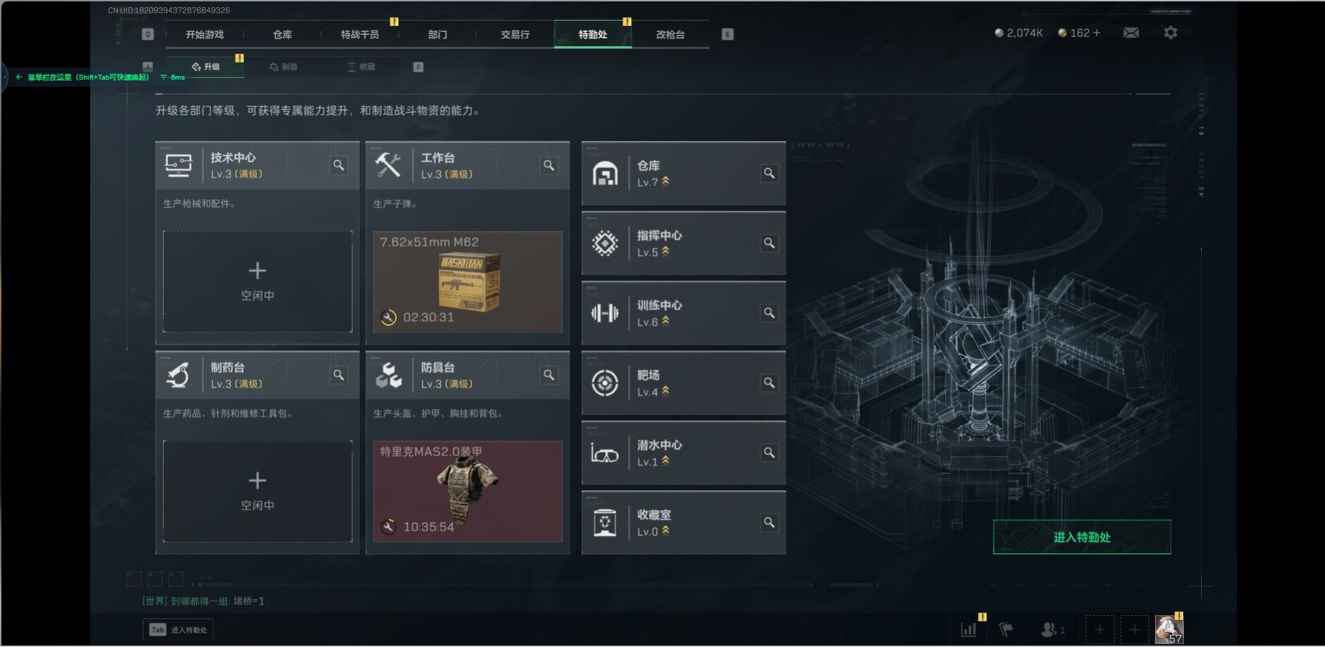Click the magnifier on 技术中心 card
The image size is (1325, 647).
pyautogui.click(x=339, y=165)
